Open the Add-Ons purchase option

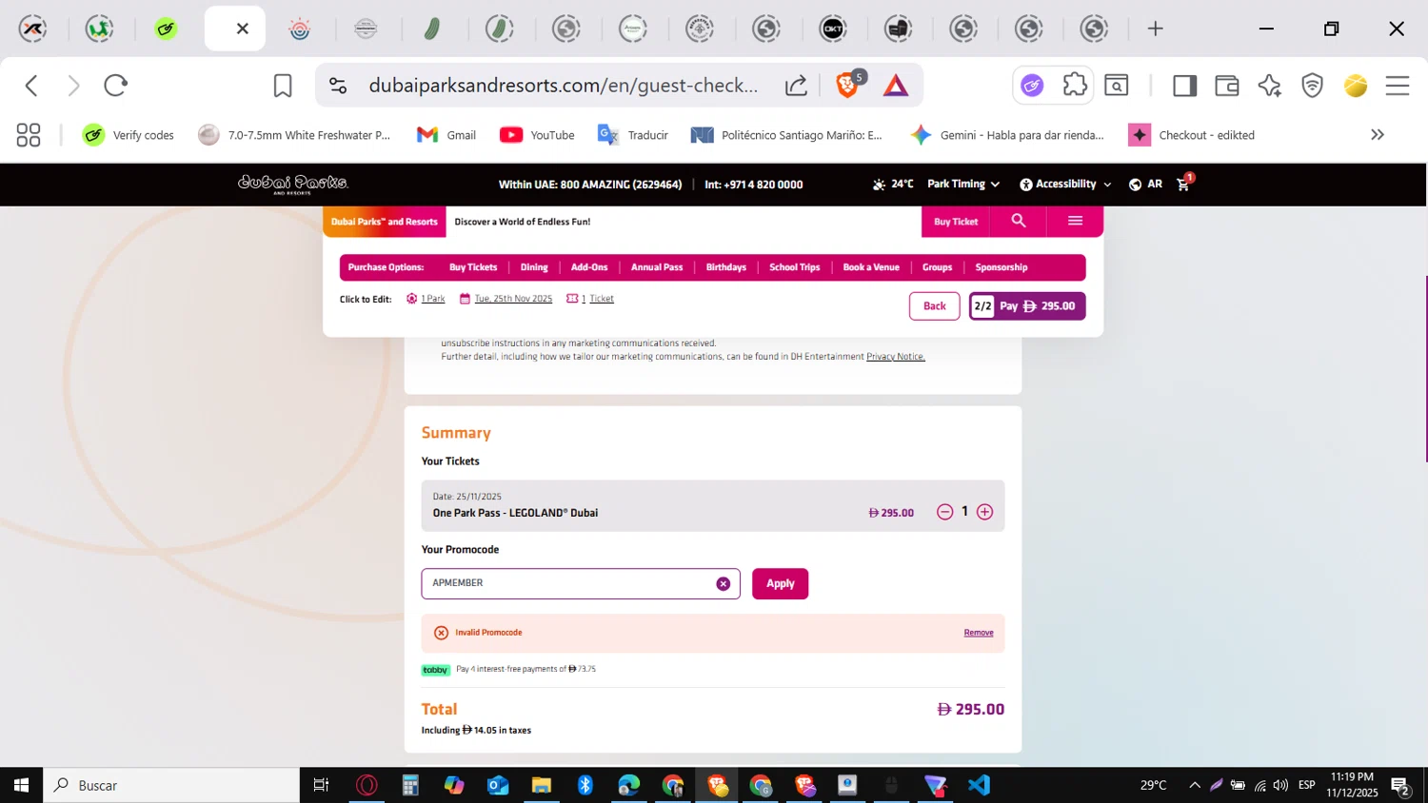click(589, 267)
